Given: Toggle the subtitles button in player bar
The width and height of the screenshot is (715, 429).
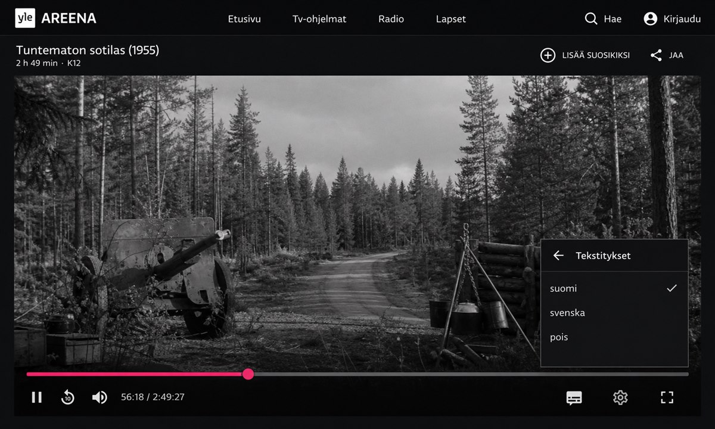Looking at the screenshot, I should [574, 397].
